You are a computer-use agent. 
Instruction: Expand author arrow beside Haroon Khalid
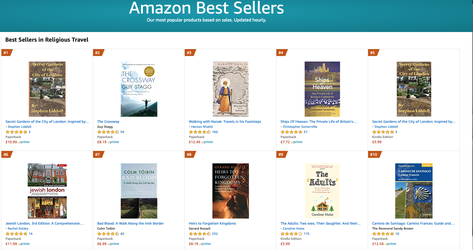coord(190,127)
